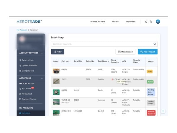This screenshot has height=133, width=177.
Task: Click the search magnifier icon
Action: pyautogui.click(x=154, y=44)
